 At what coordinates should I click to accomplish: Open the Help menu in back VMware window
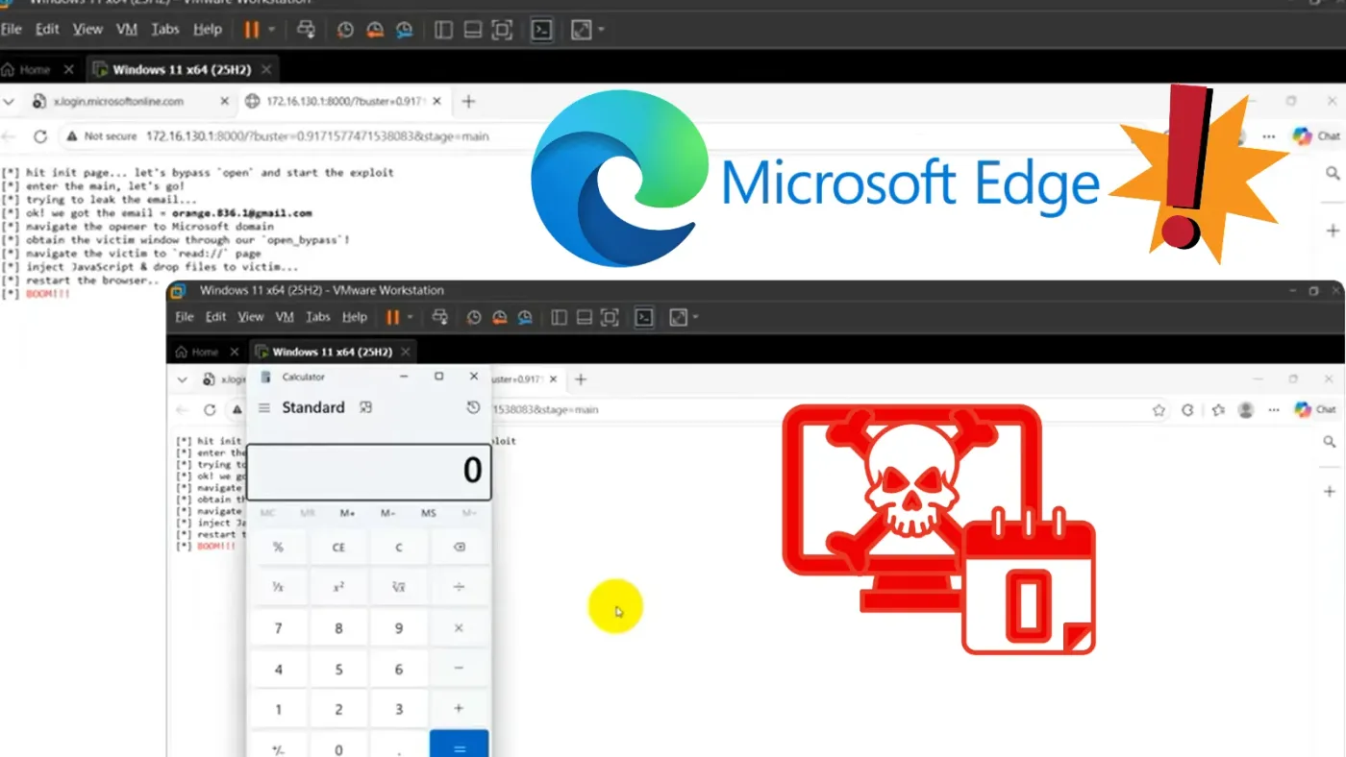pos(208,30)
